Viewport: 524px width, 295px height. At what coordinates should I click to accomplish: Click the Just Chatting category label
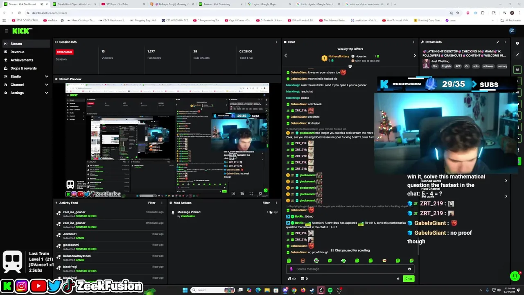(x=440, y=61)
